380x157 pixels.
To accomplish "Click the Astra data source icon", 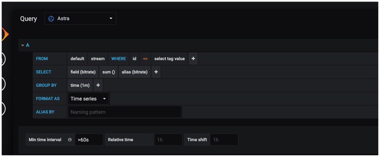I will (51, 19).
